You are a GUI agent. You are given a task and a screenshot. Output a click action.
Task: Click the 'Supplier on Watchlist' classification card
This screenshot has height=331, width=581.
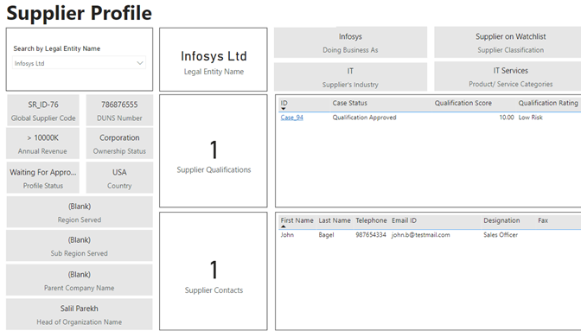pos(508,42)
